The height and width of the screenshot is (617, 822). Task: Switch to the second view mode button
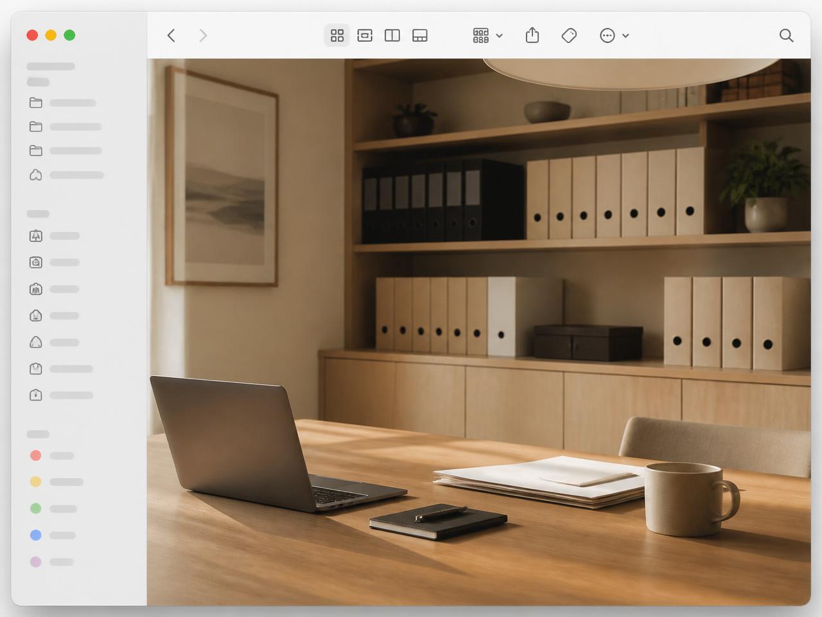[x=365, y=35]
